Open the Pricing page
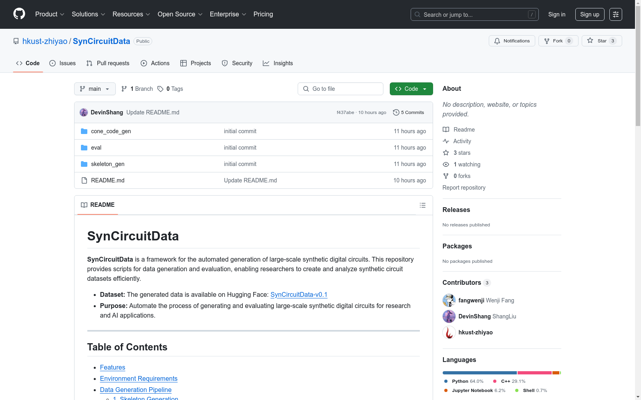This screenshot has width=641, height=400. tap(263, 14)
